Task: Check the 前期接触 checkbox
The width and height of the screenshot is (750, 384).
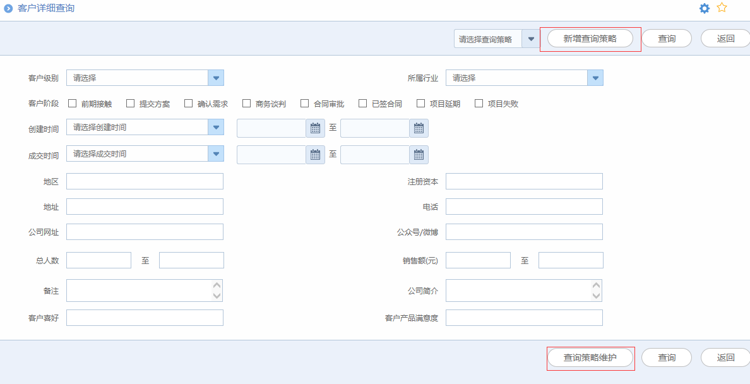Action: click(73, 103)
